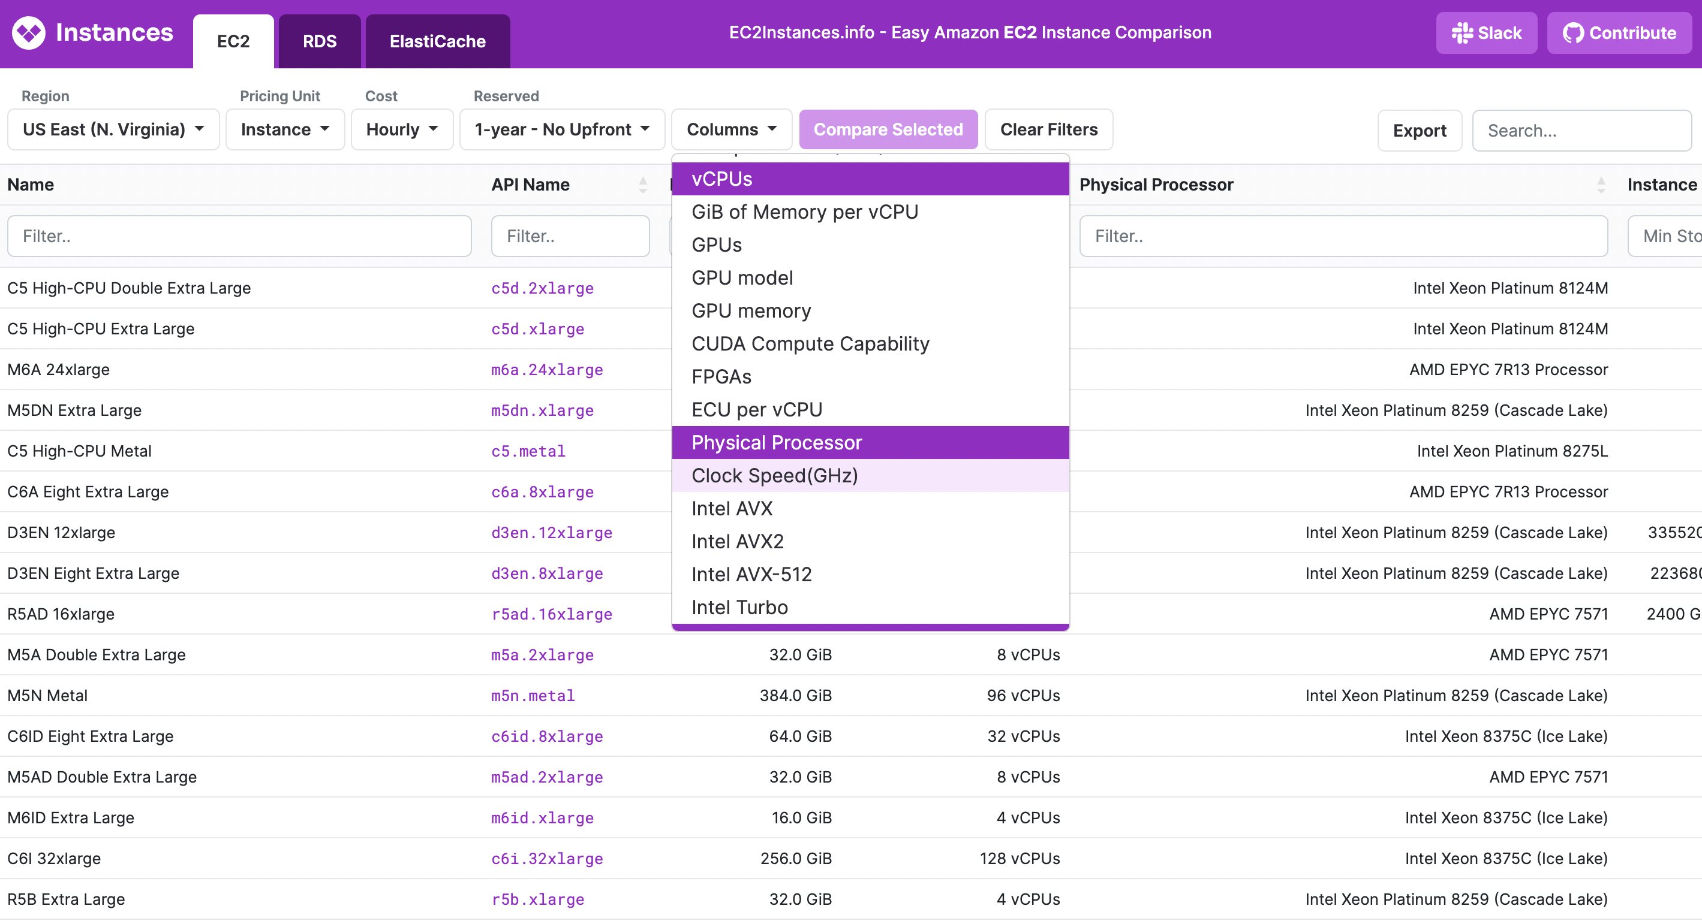Open r5ad.16xlarge instance link
Image resolution: width=1702 pixels, height=924 pixels.
coord(551,615)
